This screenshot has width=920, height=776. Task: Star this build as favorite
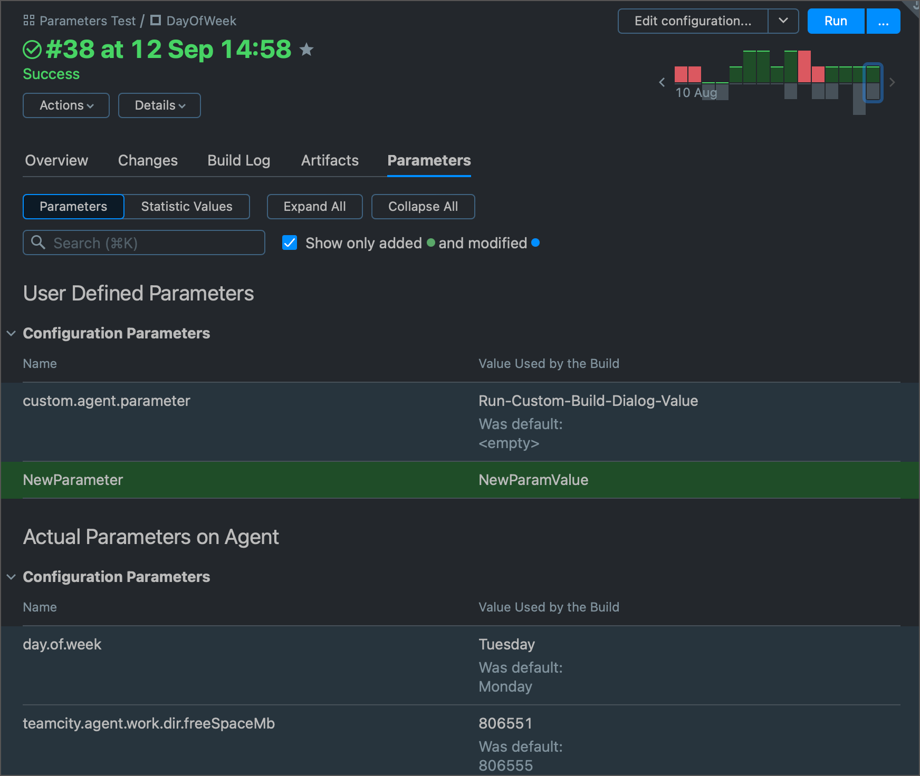[306, 49]
